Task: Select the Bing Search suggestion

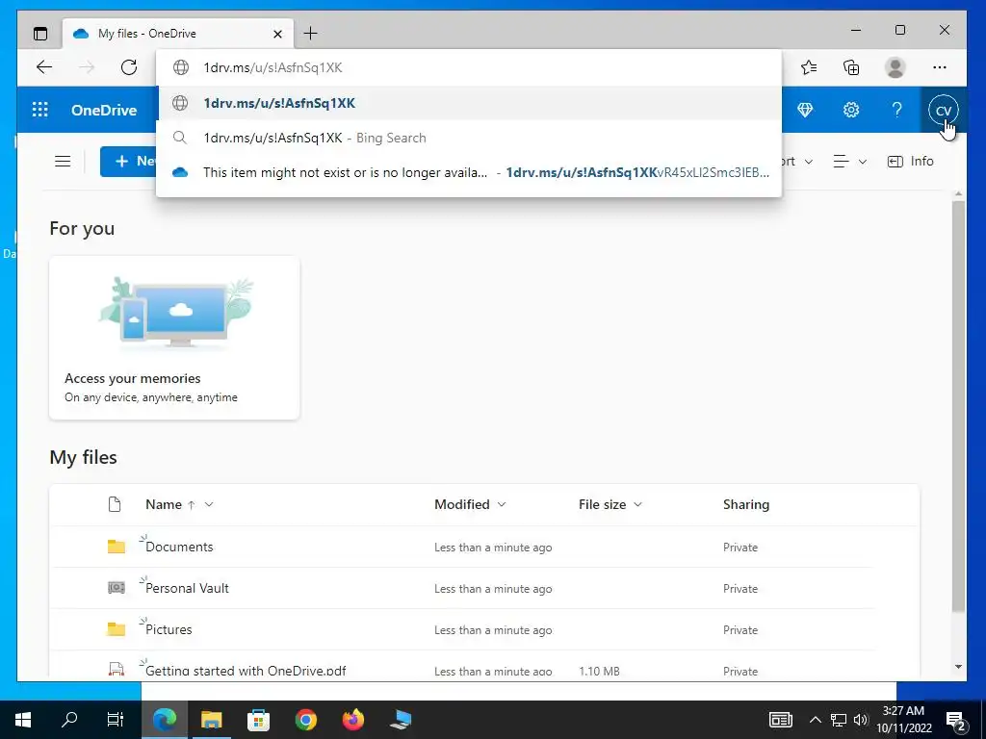Action: click(469, 138)
